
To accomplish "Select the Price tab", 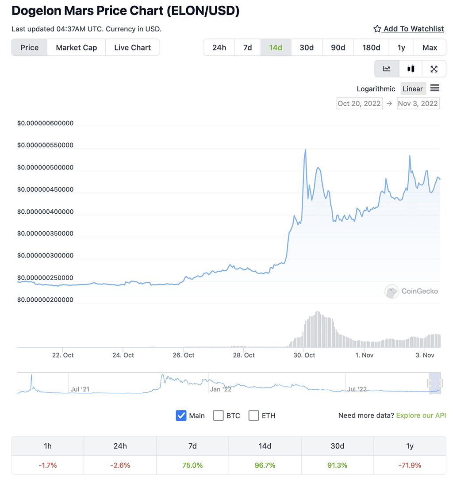I will [29, 47].
